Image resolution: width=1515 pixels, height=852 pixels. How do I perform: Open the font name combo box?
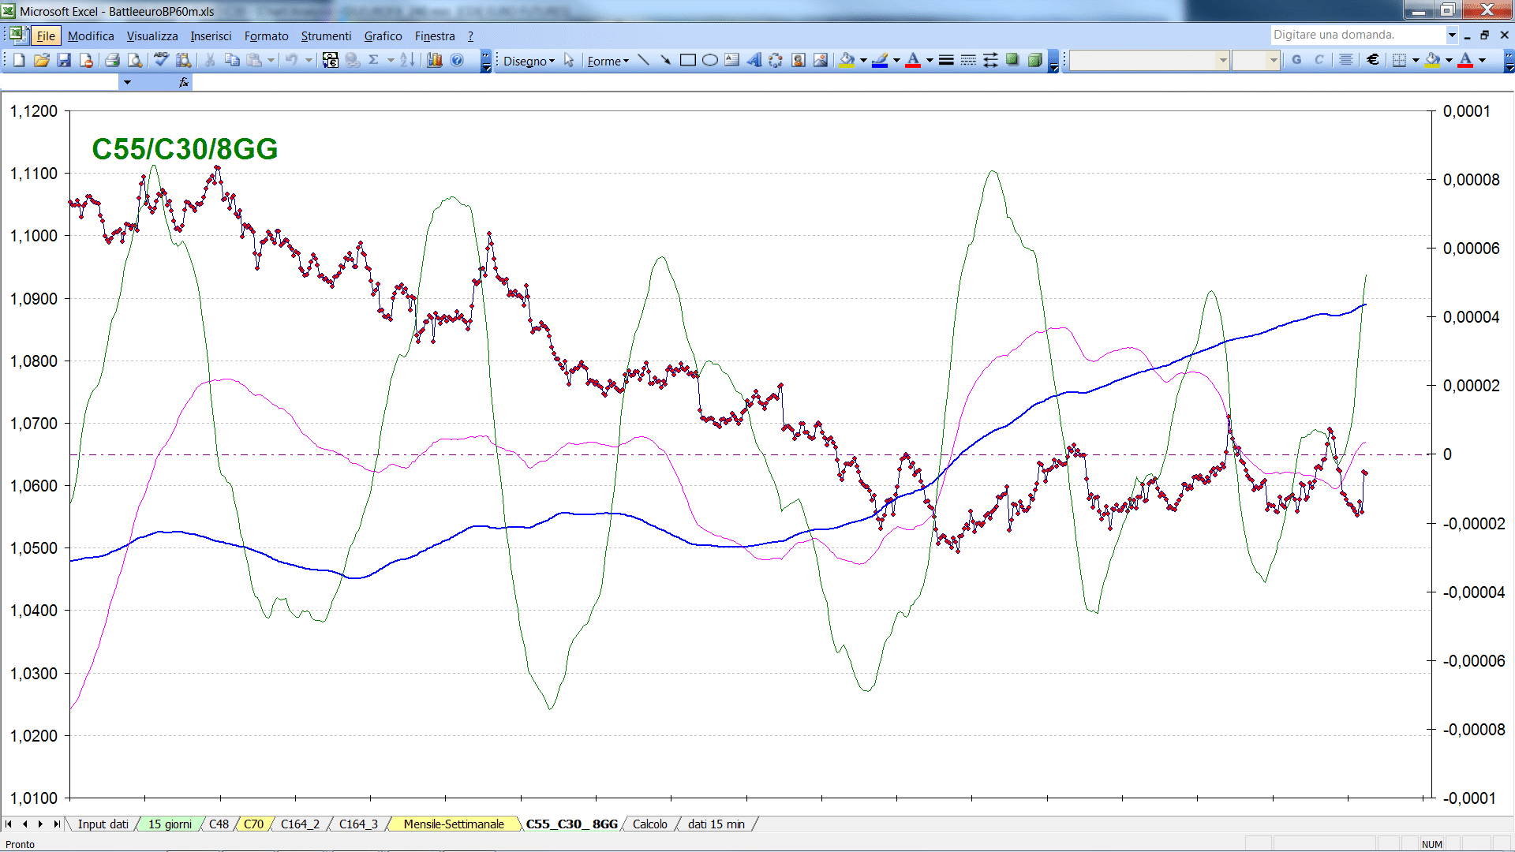(1150, 60)
